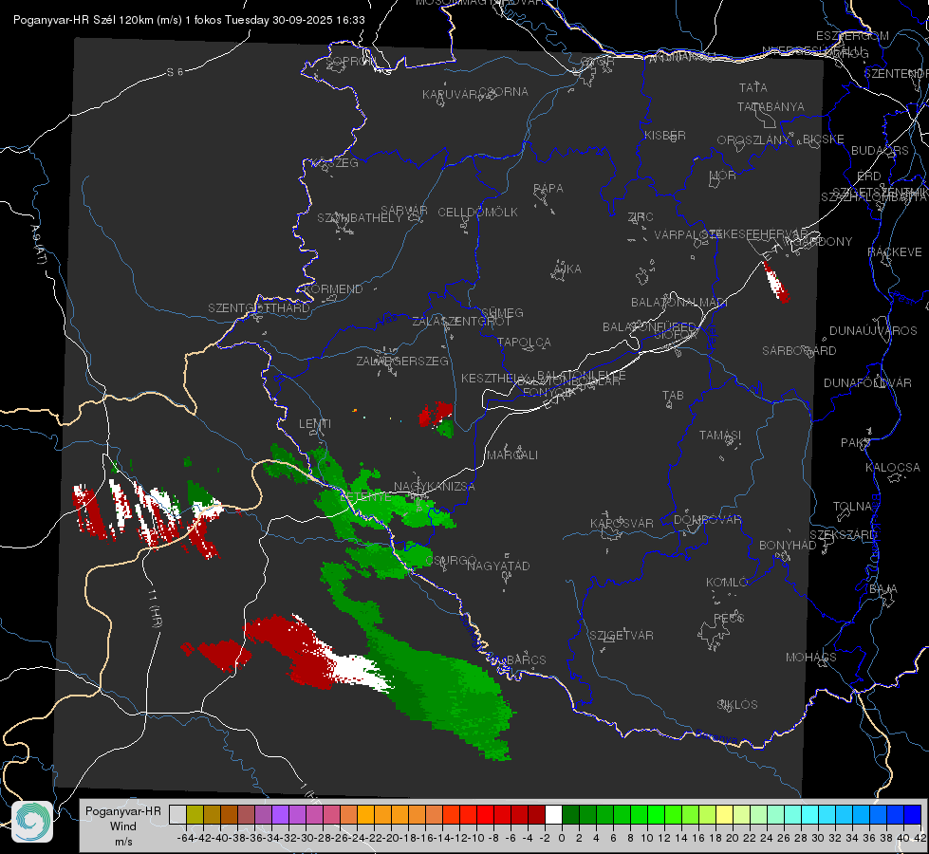Click the ZALAEGERSZEG city label

tap(402, 361)
